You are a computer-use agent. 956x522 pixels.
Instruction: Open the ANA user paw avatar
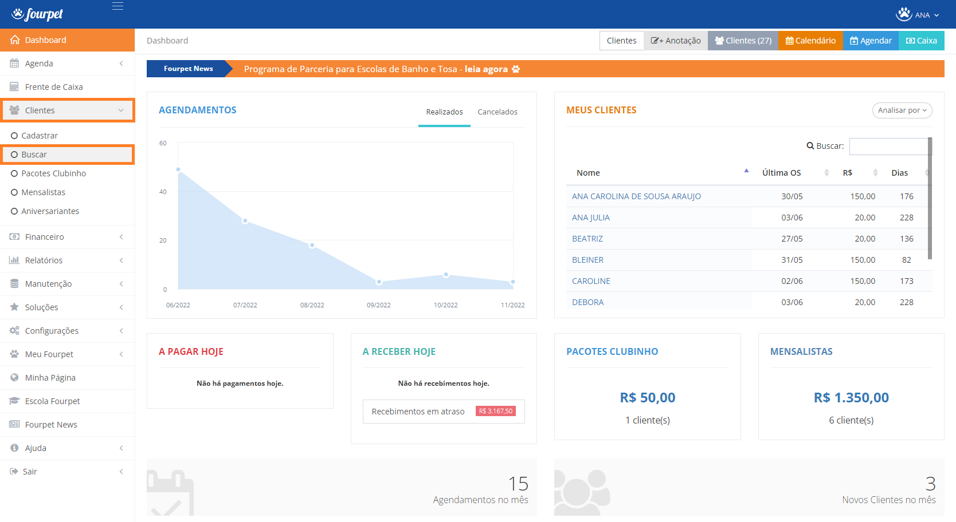click(904, 14)
